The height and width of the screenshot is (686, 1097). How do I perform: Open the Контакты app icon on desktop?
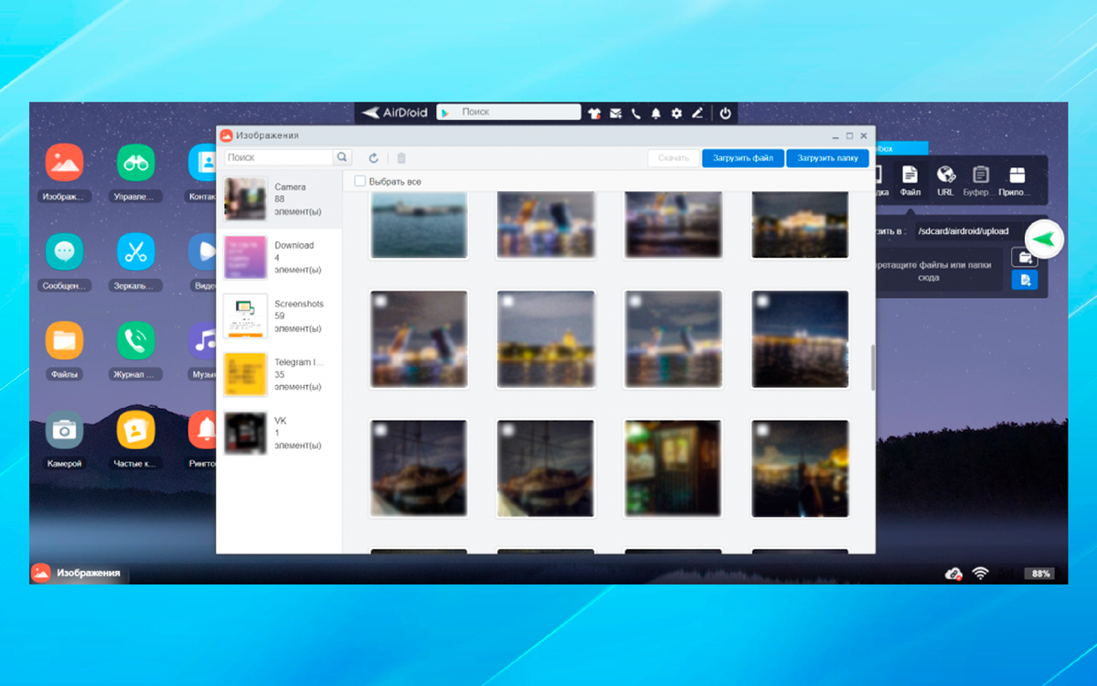[x=202, y=163]
